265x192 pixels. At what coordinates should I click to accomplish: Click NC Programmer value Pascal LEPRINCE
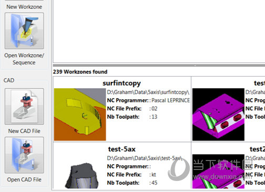click(171, 100)
